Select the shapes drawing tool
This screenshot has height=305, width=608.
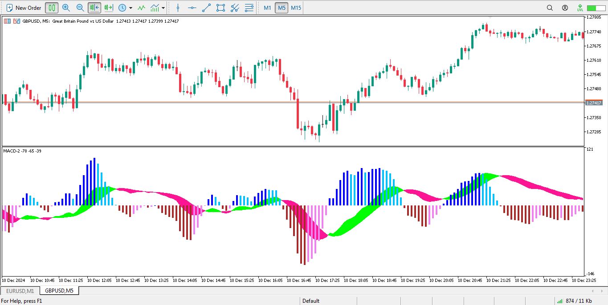[220, 8]
